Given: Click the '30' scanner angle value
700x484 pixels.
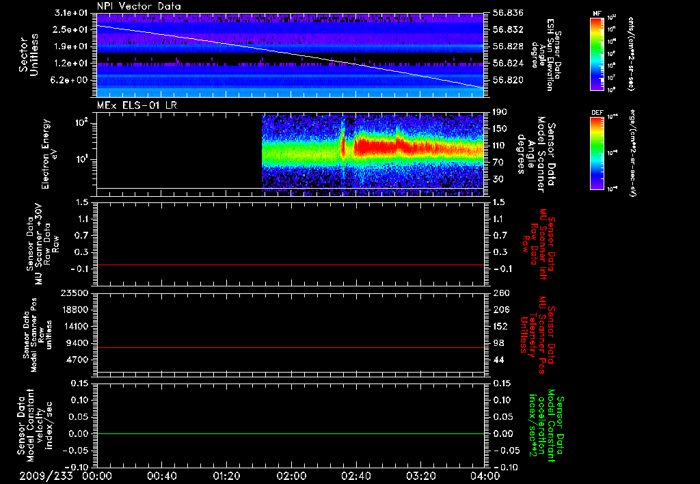Looking at the screenshot, I should [x=498, y=180].
